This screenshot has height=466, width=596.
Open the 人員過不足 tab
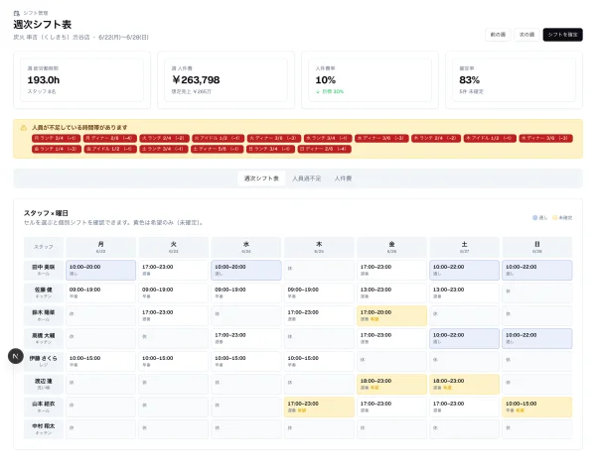tap(306, 178)
